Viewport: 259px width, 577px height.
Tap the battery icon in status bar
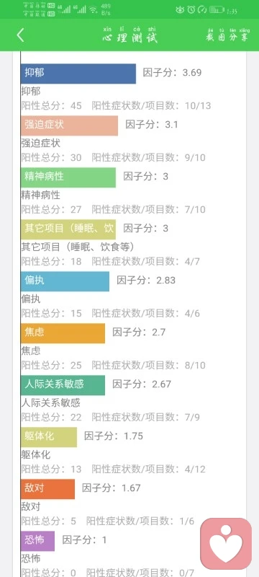(217, 10)
